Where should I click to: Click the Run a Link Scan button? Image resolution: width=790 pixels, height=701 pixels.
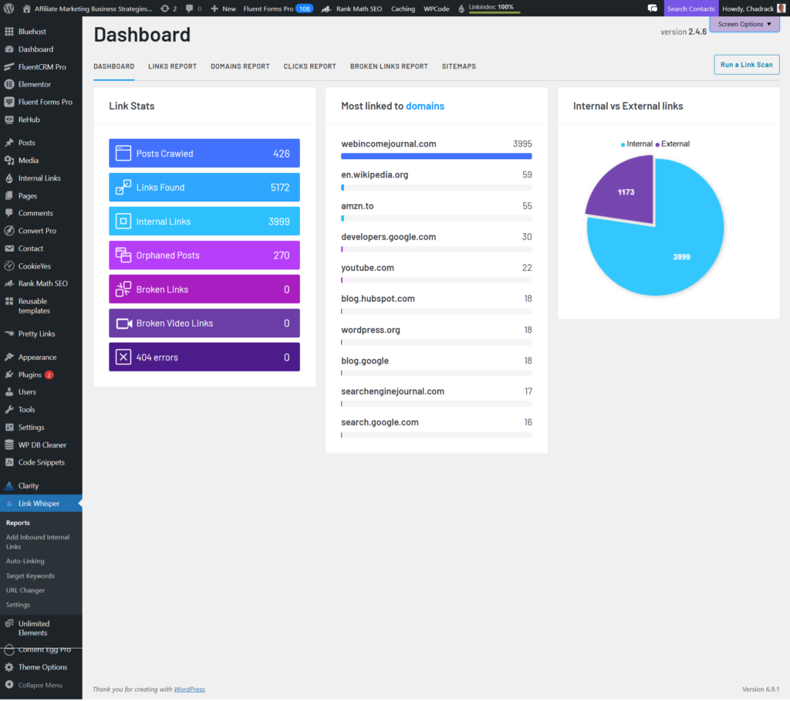[746, 64]
